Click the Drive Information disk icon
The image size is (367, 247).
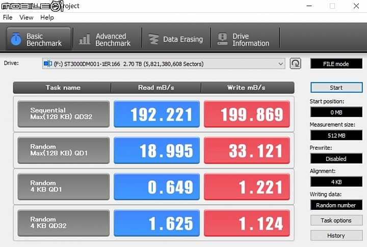[222, 39]
